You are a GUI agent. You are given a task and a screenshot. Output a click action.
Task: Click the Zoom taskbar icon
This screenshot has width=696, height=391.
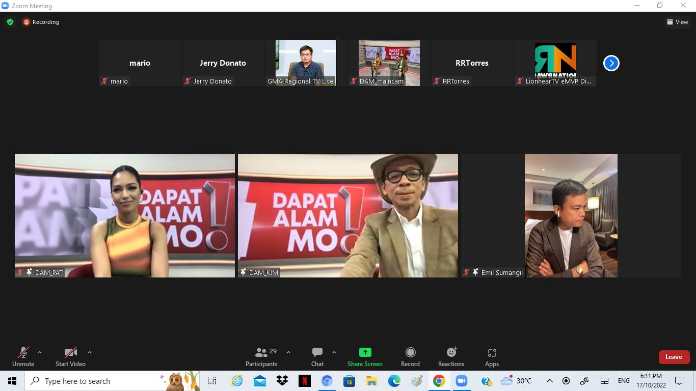coord(461,381)
